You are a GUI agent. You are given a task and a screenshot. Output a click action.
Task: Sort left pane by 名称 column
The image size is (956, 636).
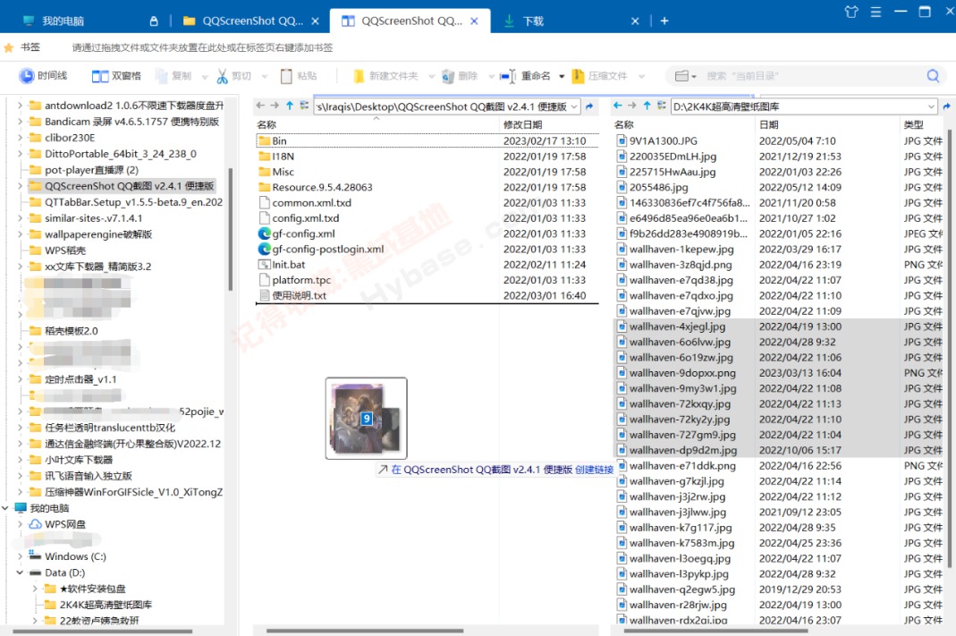[266, 124]
